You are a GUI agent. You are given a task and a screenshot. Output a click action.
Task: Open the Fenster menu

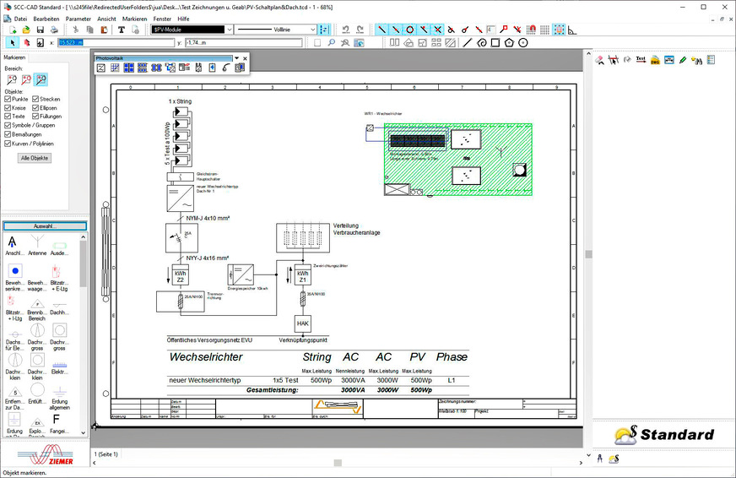point(162,18)
